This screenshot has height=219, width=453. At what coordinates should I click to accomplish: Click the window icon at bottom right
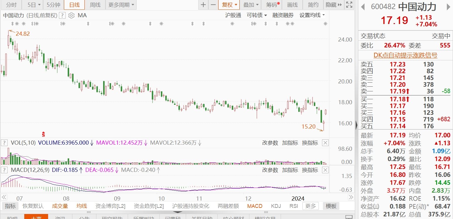click(348, 217)
